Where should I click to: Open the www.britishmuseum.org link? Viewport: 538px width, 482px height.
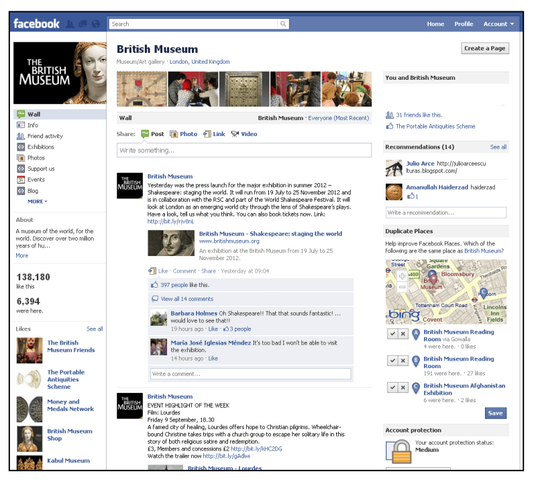click(x=229, y=241)
